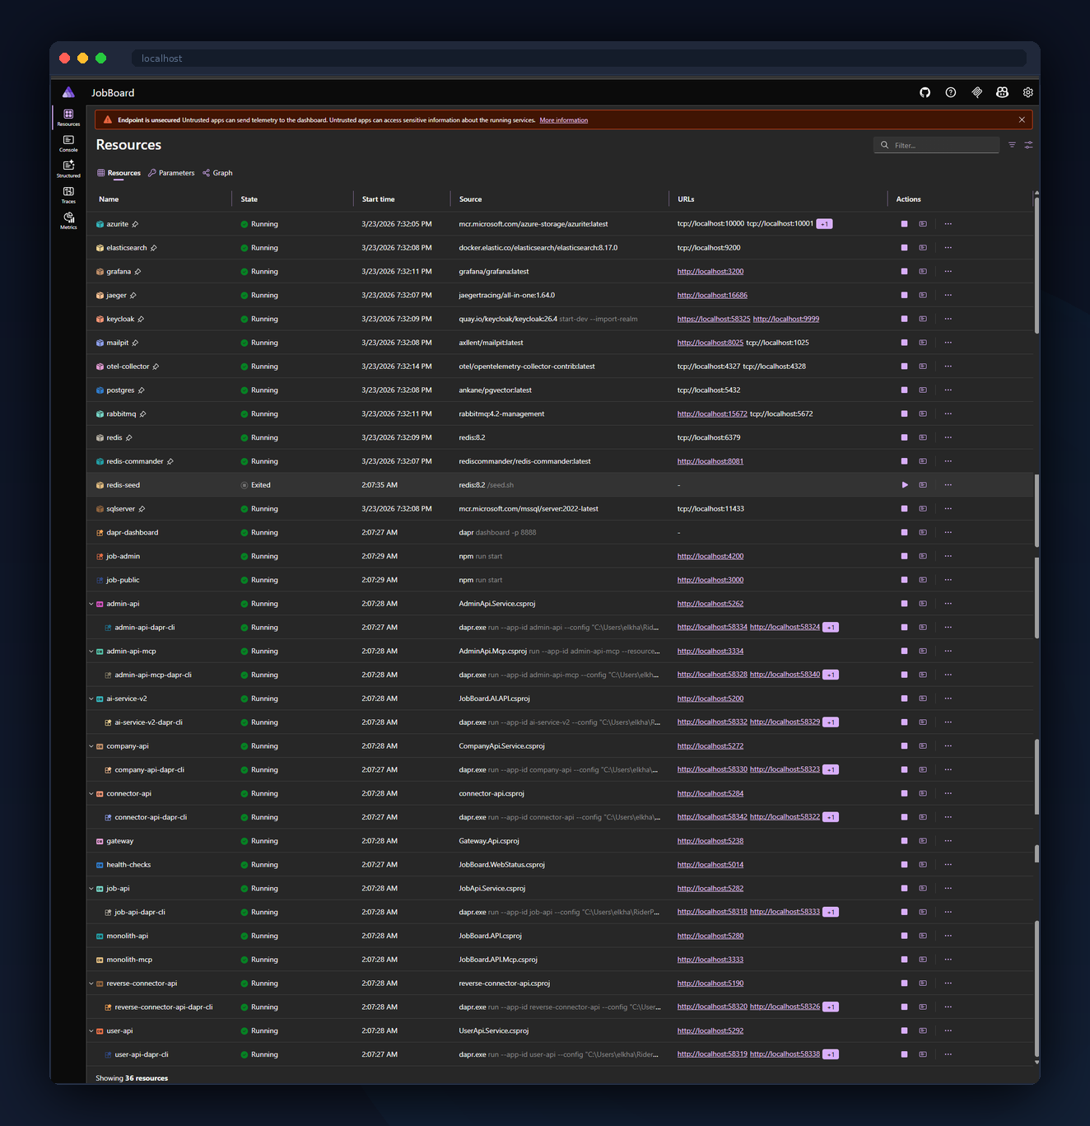Open Structured logs in sidebar
The image size is (1090, 1126).
pyautogui.click(x=68, y=169)
